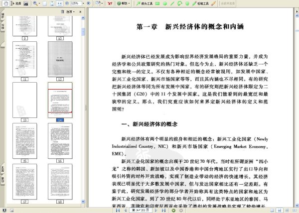The width and height of the screenshot is (299, 213).
Task: Choose the Snapshot camera tool
Action: (26, 3)
